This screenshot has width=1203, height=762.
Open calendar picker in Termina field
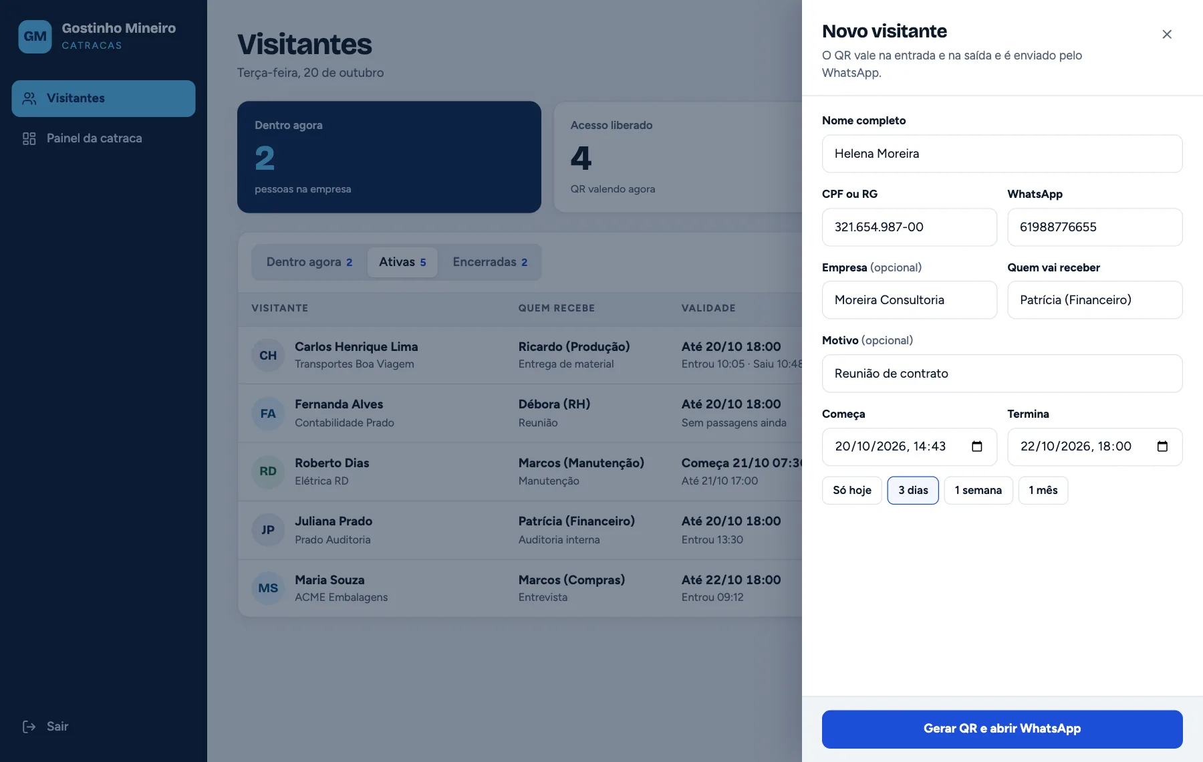coord(1162,447)
